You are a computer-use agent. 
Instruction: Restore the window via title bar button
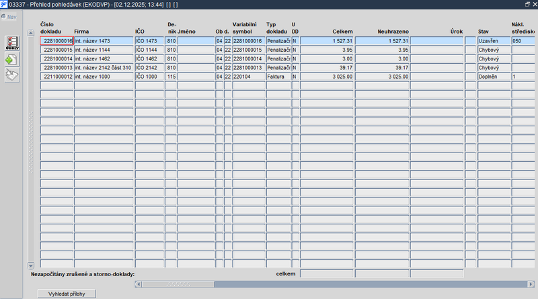[x=527, y=4]
